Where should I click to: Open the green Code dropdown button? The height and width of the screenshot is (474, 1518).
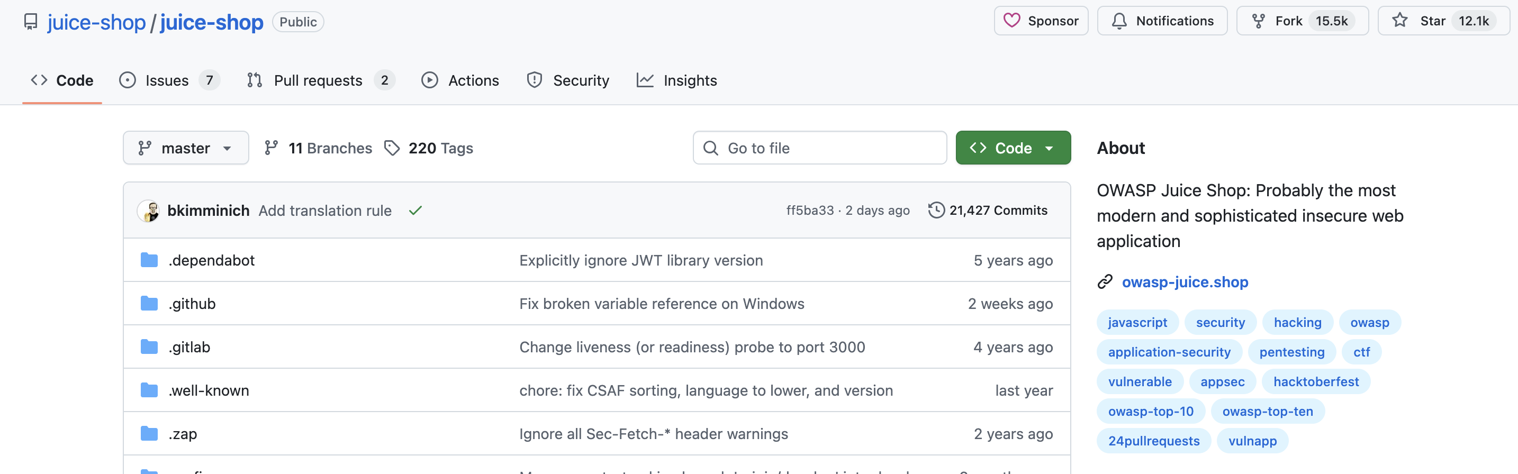click(x=1013, y=148)
